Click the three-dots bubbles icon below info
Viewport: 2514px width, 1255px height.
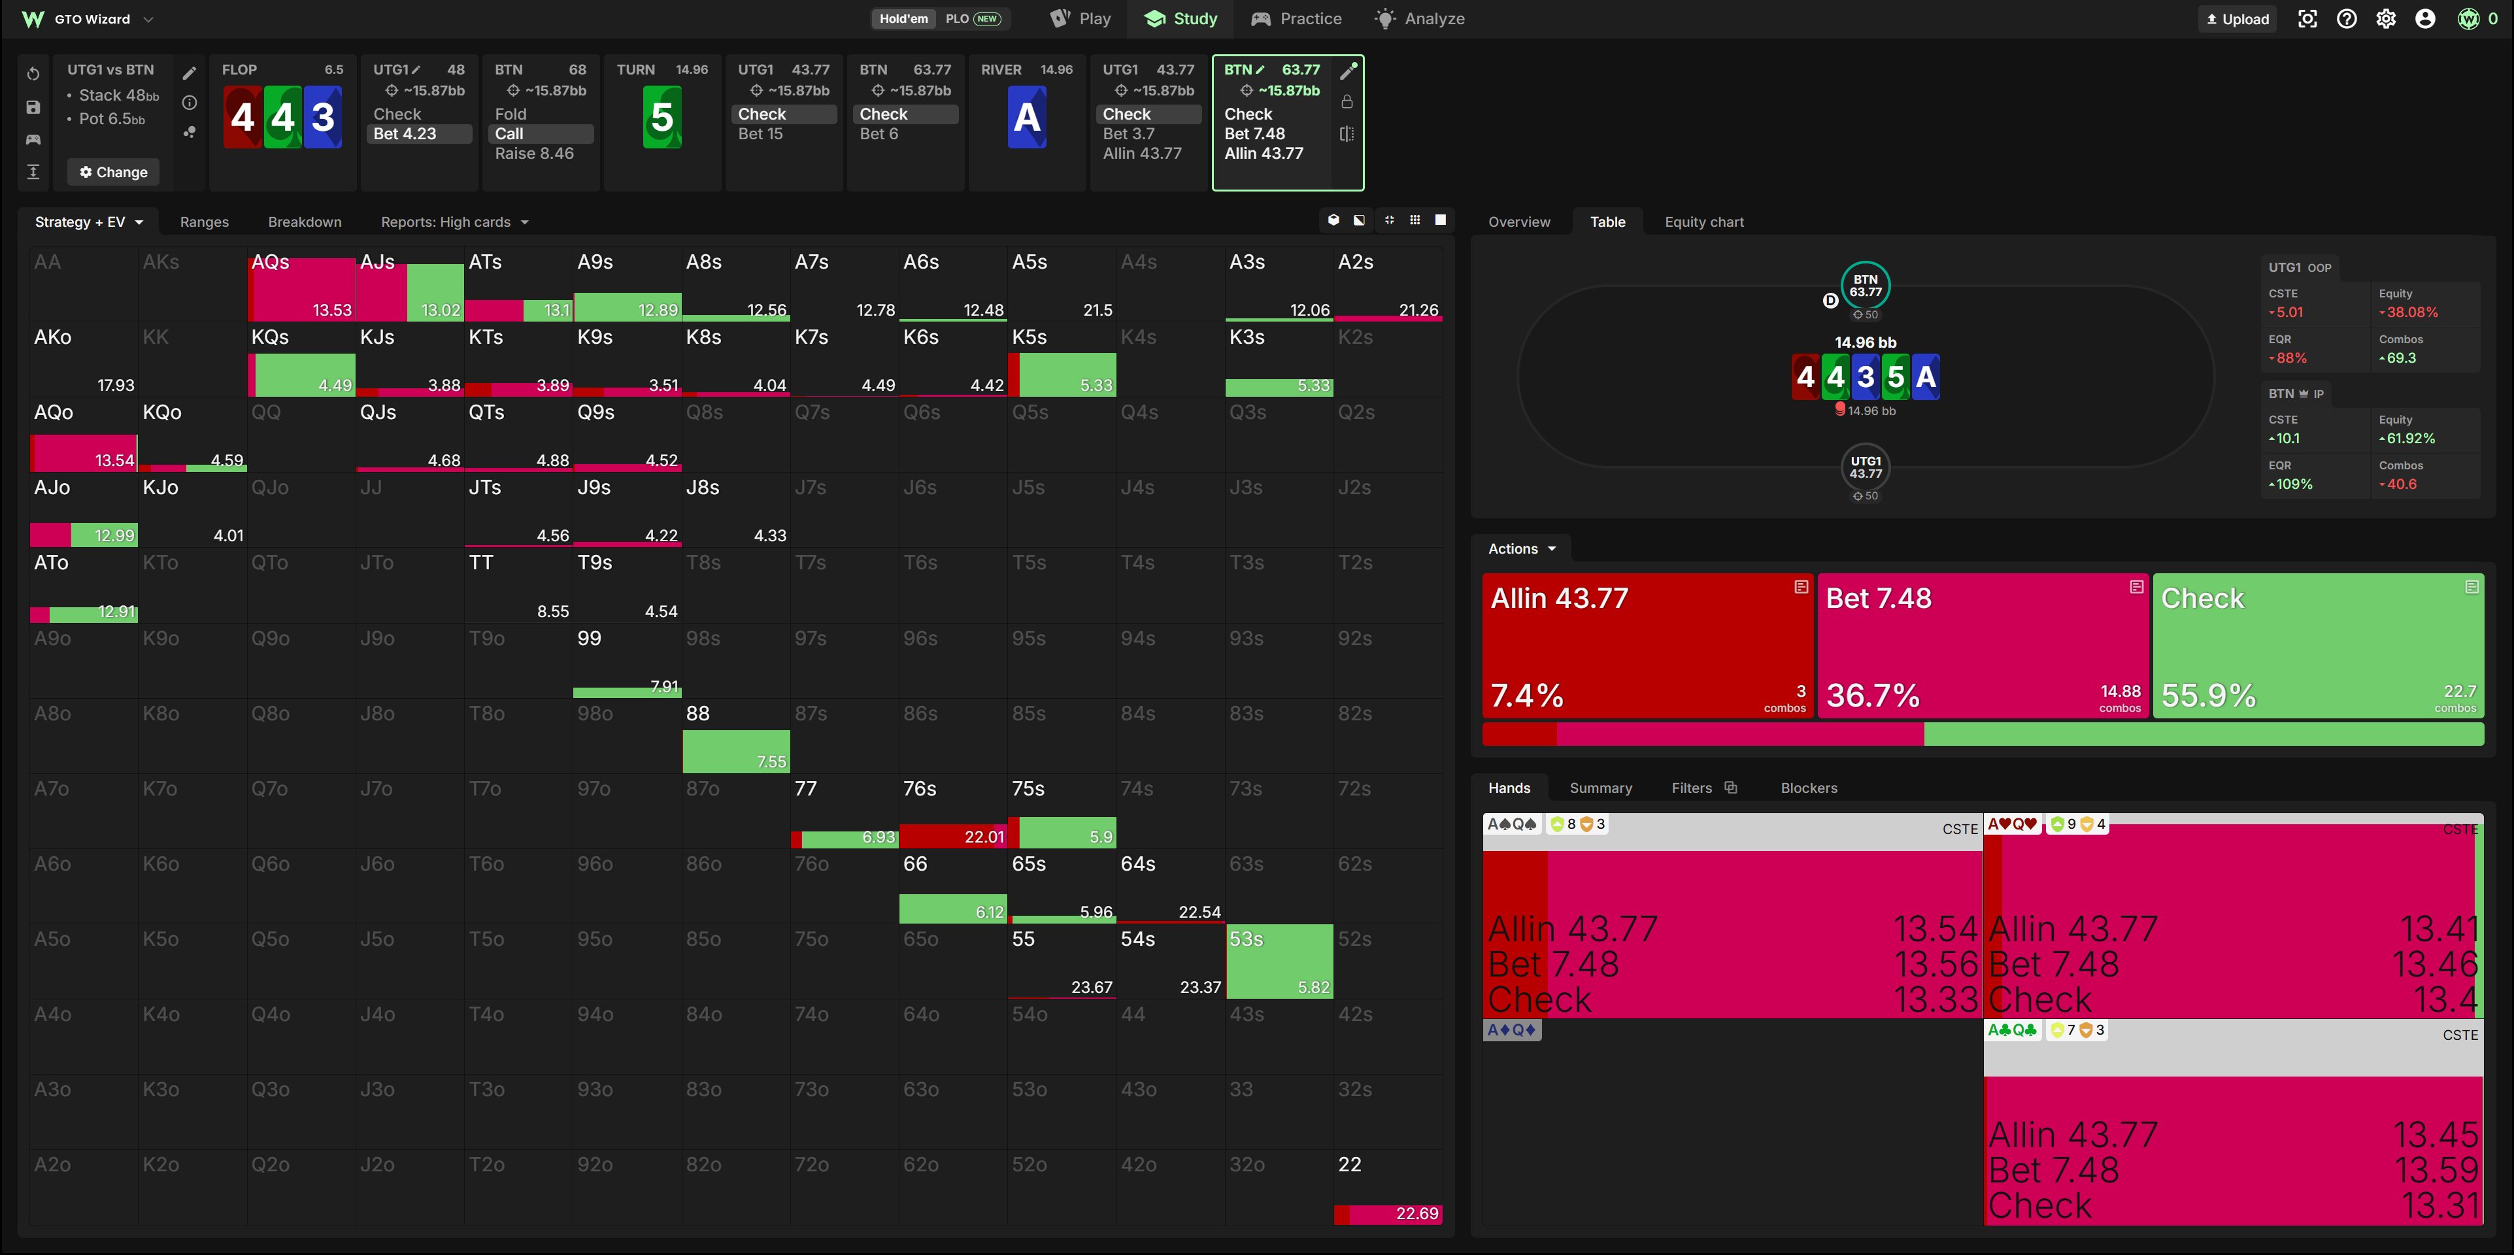coord(190,132)
